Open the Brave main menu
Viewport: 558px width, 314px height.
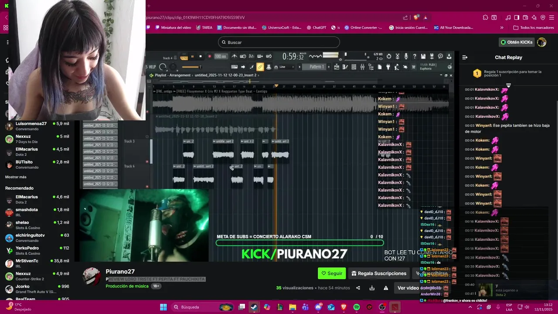click(x=551, y=17)
